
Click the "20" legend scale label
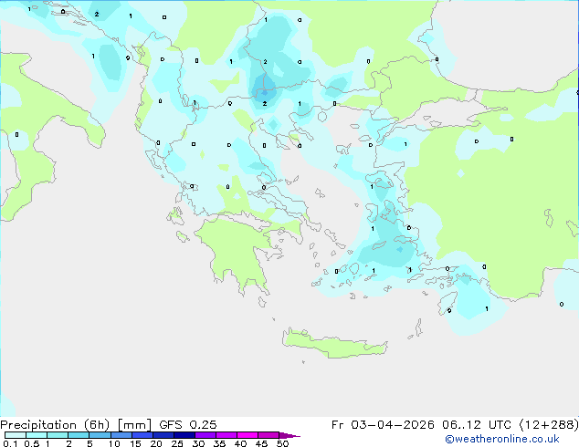(156, 443)
